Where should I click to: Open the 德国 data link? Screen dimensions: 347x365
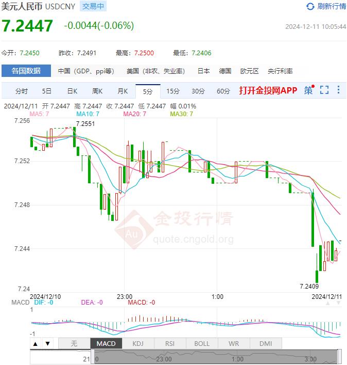[x=225, y=71]
